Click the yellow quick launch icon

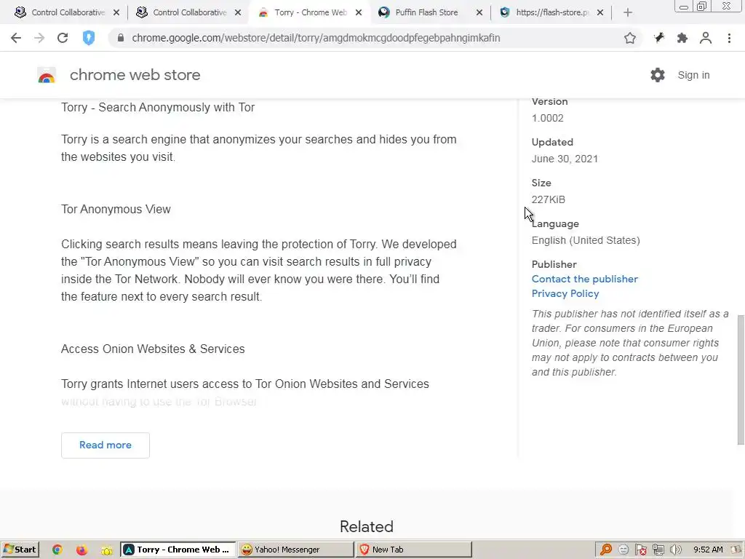tap(106, 550)
